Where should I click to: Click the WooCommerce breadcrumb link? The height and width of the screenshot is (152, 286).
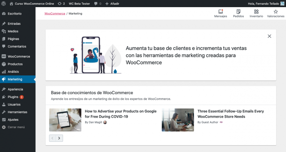pos(54,14)
